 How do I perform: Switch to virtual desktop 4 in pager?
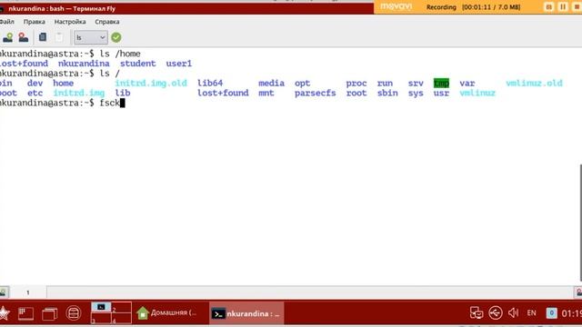click(x=121, y=318)
